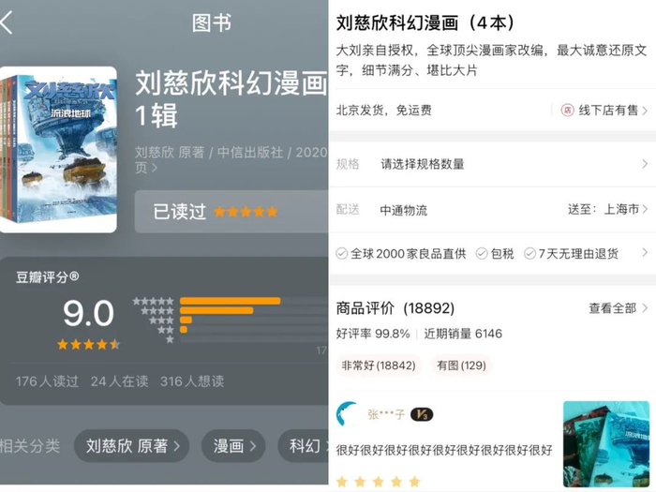
Task: Expand book details via 页 chevron
Action: tap(155, 168)
